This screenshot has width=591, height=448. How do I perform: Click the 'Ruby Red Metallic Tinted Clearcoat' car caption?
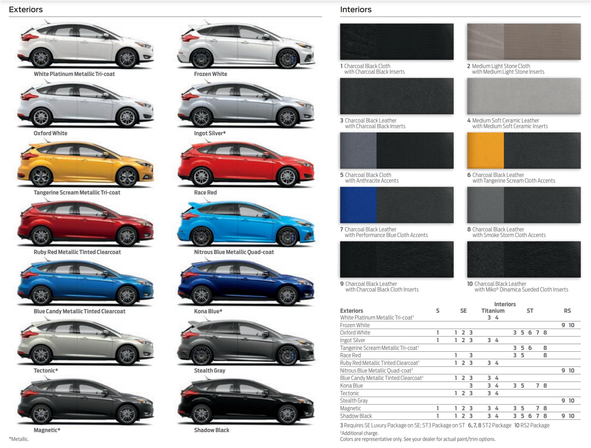77,252
